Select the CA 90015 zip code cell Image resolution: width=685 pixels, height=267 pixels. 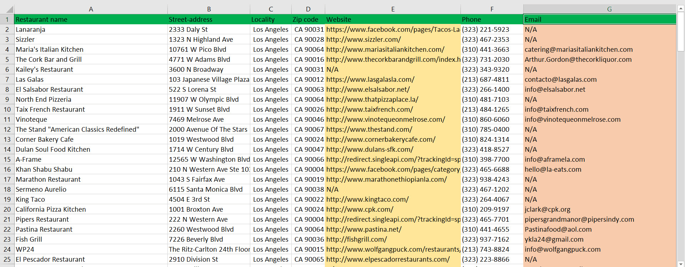(308, 250)
